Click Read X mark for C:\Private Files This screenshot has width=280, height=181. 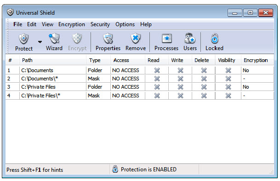click(157, 87)
